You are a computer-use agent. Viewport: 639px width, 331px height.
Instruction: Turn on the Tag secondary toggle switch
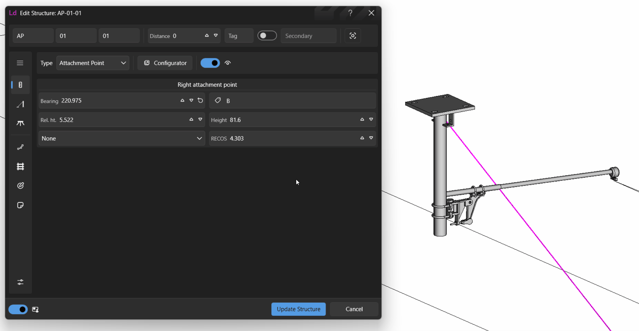[267, 35]
